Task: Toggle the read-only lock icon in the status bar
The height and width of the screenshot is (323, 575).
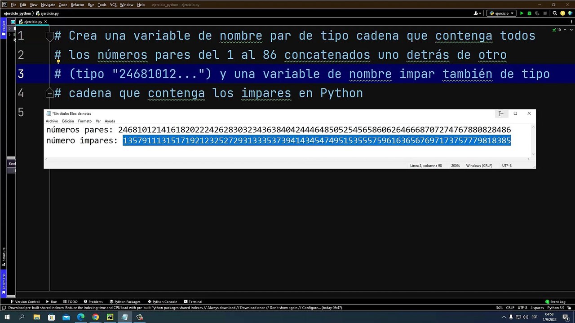Action: 569,308
